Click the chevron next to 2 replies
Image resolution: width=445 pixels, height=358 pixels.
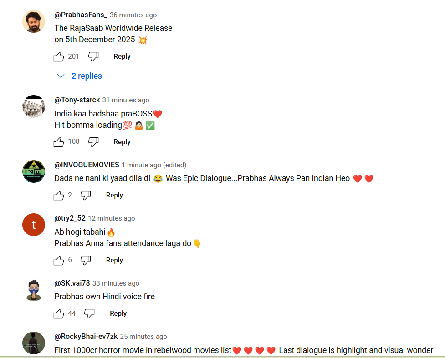click(x=61, y=76)
